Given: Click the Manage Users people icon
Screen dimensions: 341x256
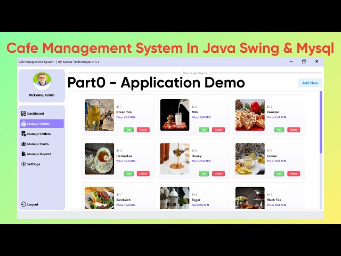Looking at the screenshot, I should pos(23,144).
